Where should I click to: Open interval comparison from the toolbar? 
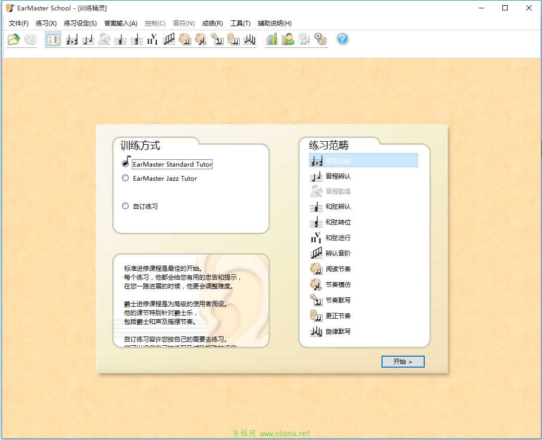71,40
